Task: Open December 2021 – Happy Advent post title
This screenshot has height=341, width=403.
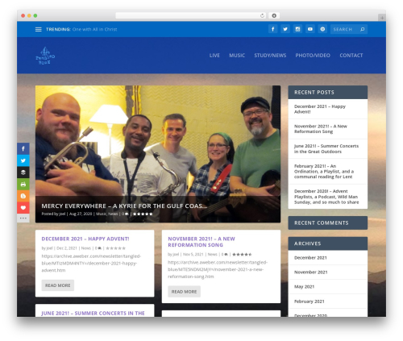Action: [x=85, y=239]
